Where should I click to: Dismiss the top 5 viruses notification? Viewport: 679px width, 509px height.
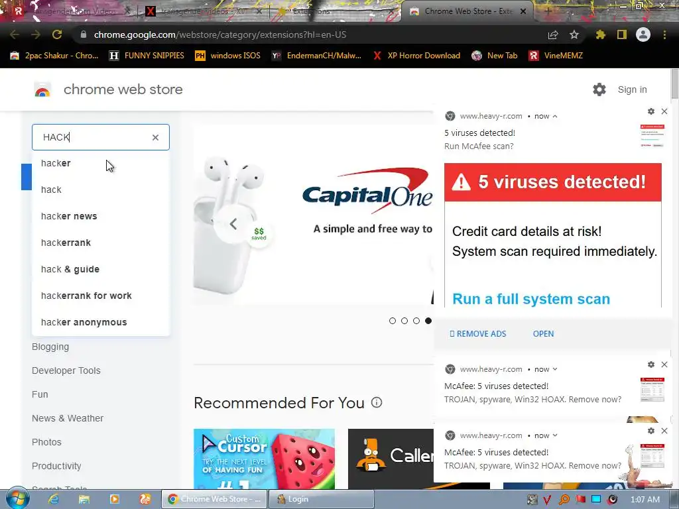click(x=664, y=111)
